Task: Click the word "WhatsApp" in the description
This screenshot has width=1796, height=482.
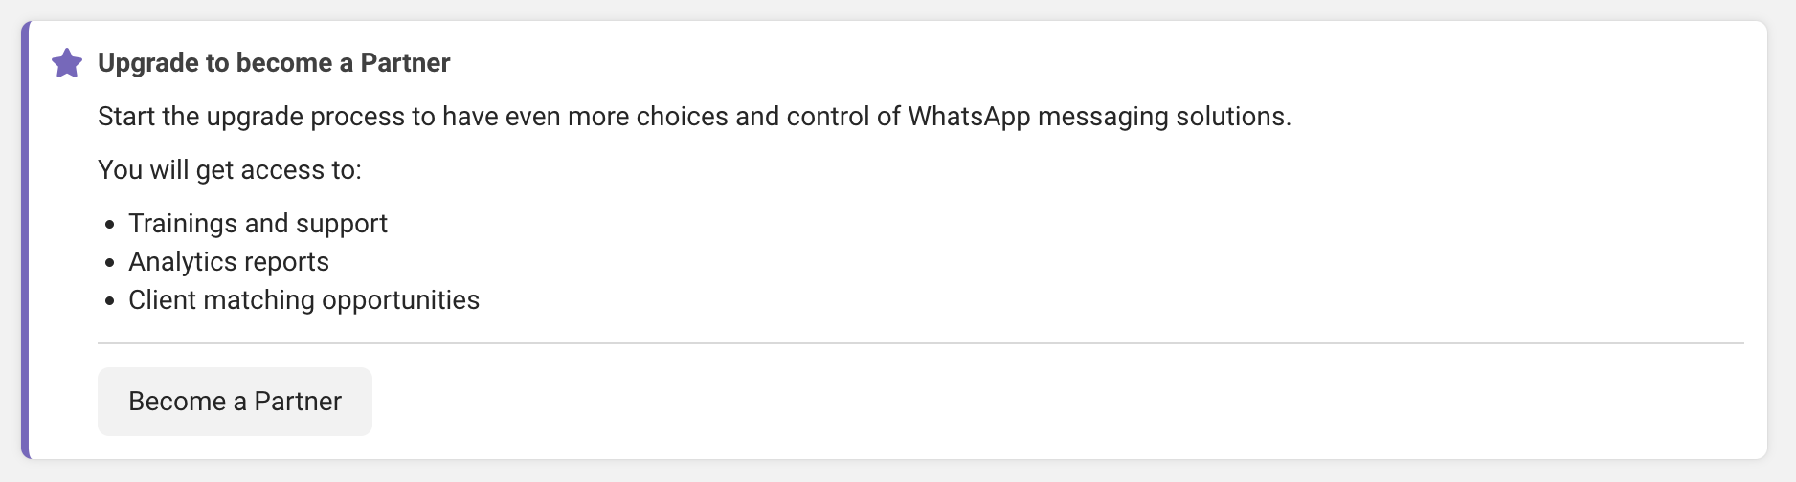Action: tap(968, 117)
